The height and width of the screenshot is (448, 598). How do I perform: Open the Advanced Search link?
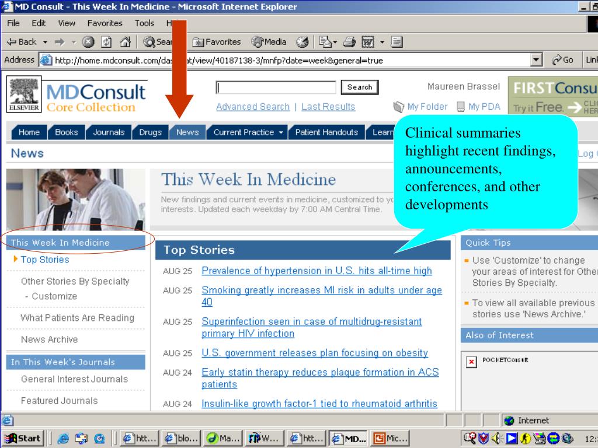click(x=253, y=107)
